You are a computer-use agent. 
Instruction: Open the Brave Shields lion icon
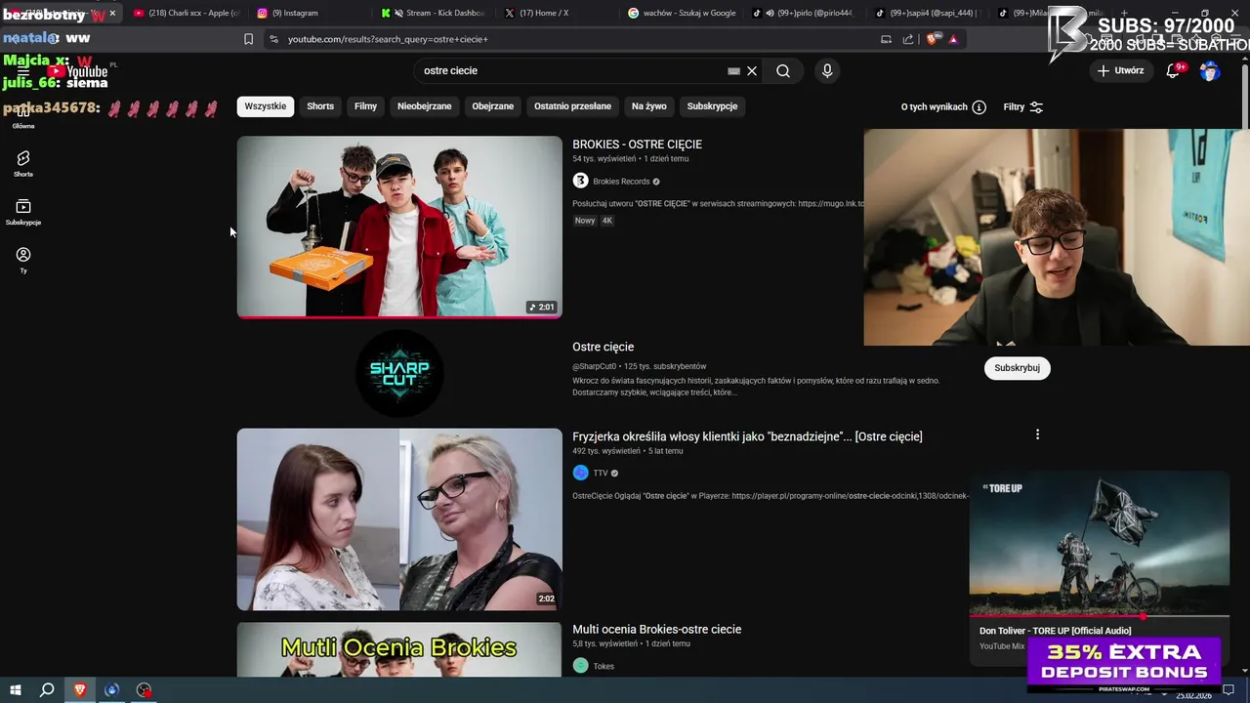[x=932, y=39]
